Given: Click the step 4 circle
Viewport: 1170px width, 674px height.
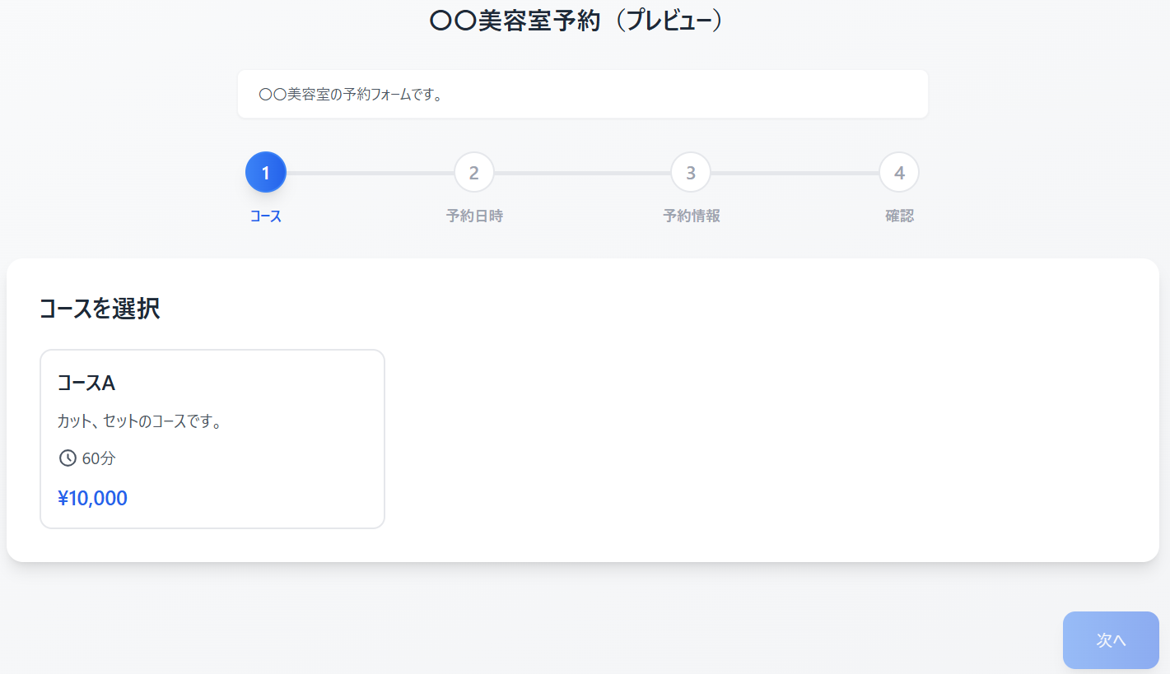Looking at the screenshot, I should click(899, 173).
